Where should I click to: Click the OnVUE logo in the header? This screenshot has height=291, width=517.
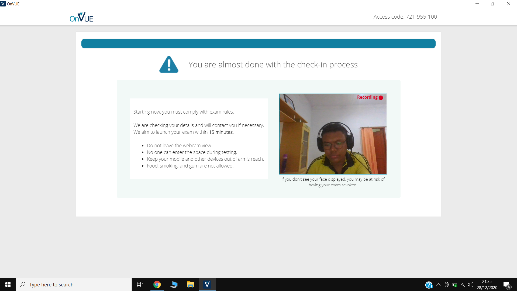(x=81, y=17)
